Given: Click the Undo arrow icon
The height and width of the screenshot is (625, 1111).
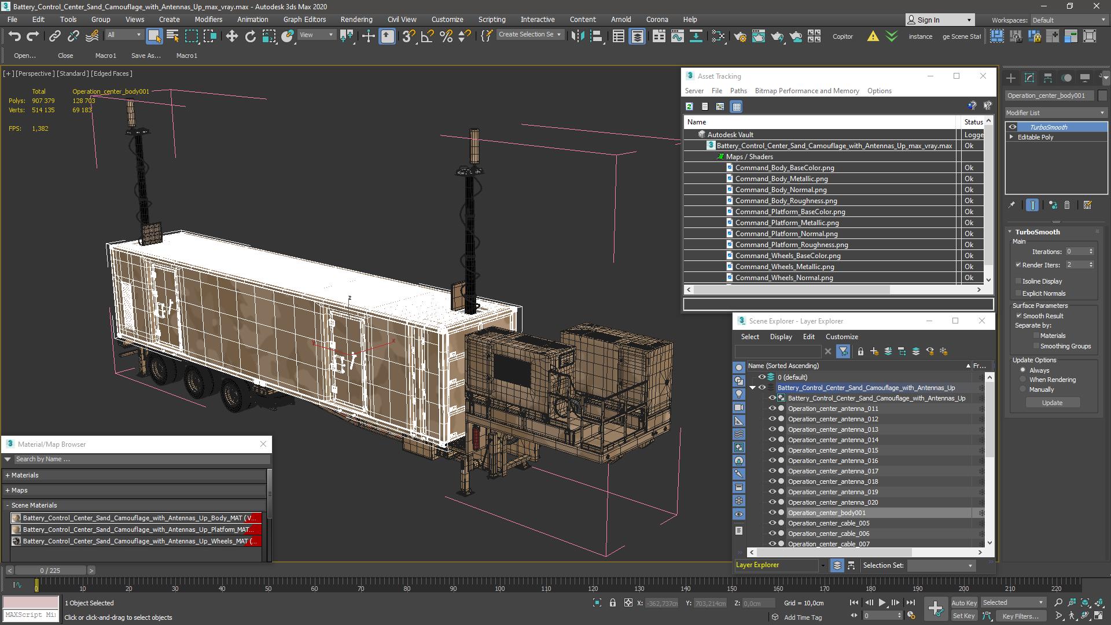Looking at the screenshot, I should (x=14, y=36).
